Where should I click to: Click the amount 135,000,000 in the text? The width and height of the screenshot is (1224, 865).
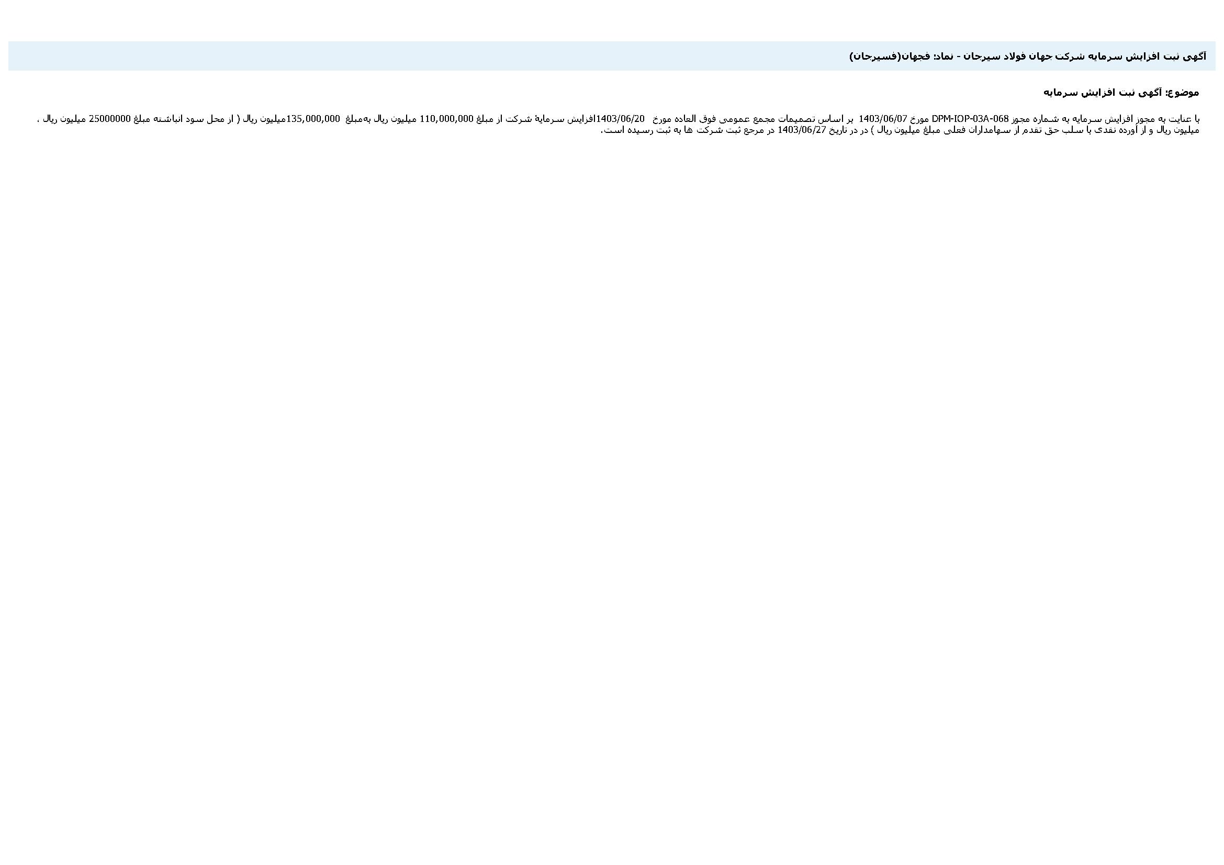coord(313,118)
